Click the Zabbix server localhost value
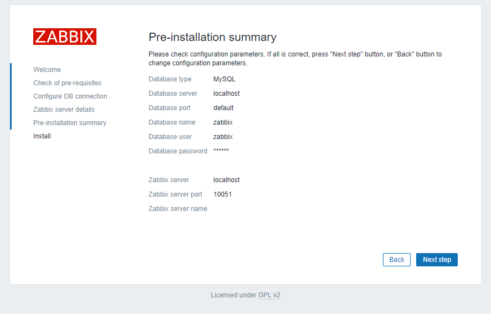The image size is (491, 314). point(227,180)
